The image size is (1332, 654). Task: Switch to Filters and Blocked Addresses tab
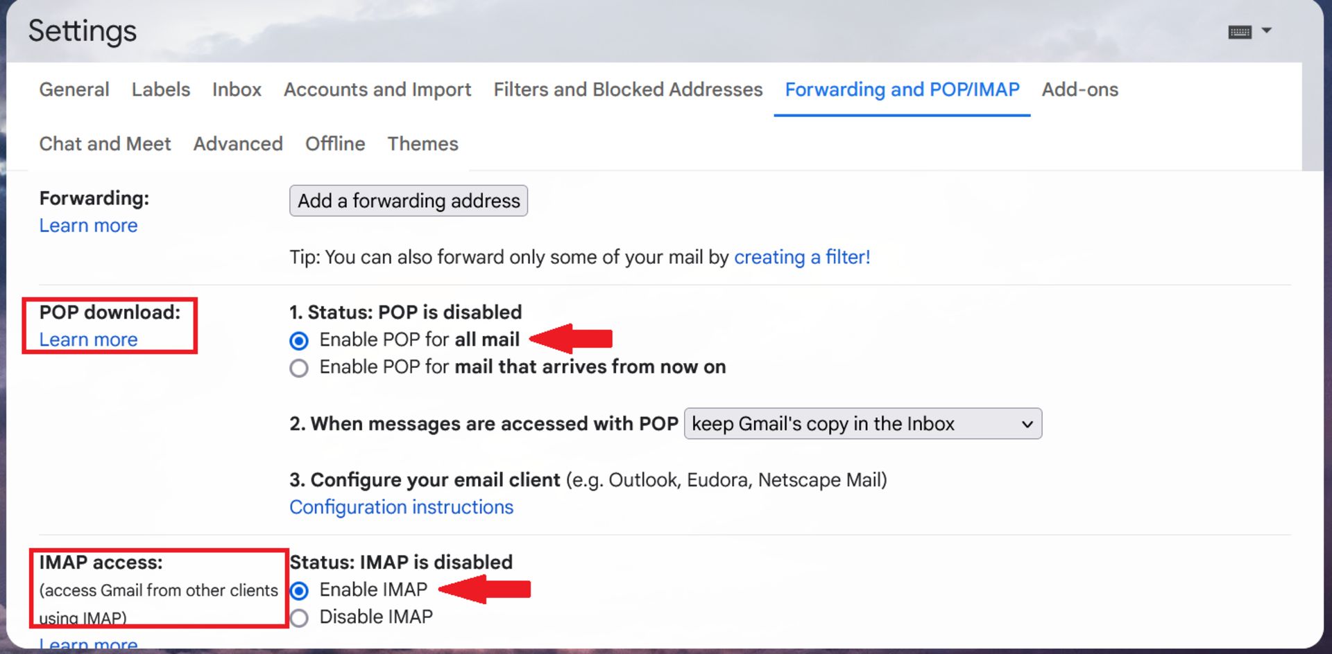[x=628, y=89]
